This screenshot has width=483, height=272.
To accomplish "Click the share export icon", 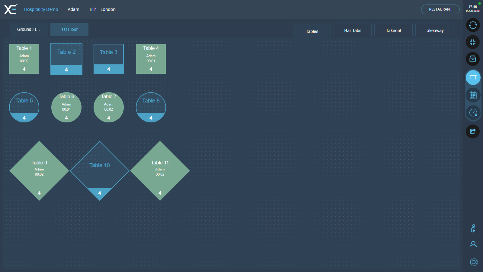I will (473, 131).
